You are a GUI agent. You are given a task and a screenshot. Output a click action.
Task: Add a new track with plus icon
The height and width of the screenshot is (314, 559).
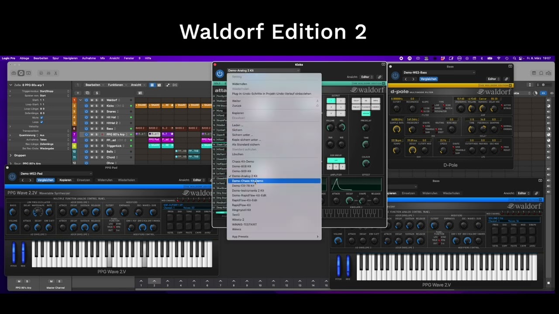78,93
